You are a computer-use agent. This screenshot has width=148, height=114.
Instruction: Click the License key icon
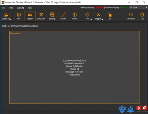pyautogui.click(x=63, y=14)
